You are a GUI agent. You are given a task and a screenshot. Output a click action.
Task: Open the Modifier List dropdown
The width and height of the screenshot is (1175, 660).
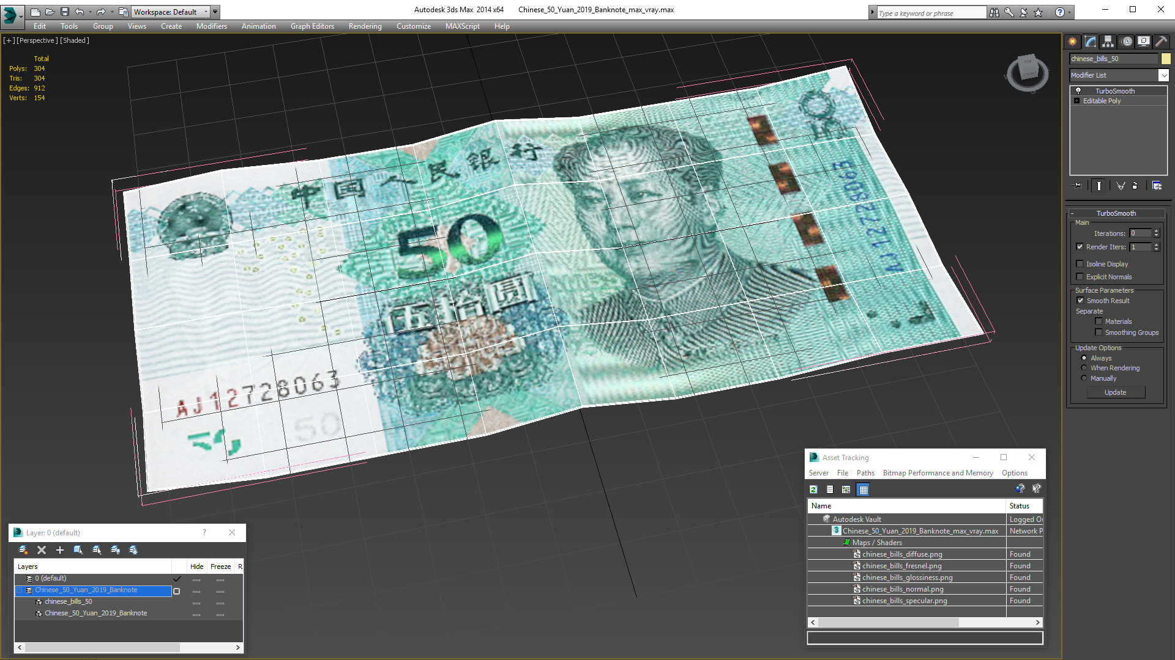click(1163, 75)
